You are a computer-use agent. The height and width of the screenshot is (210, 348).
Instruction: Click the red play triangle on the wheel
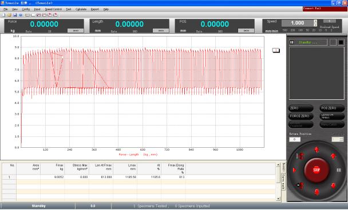(x=295, y=170)
